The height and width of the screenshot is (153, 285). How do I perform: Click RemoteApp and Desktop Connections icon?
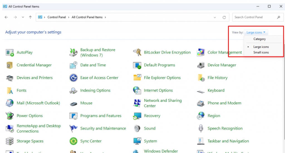click(10, 129)
